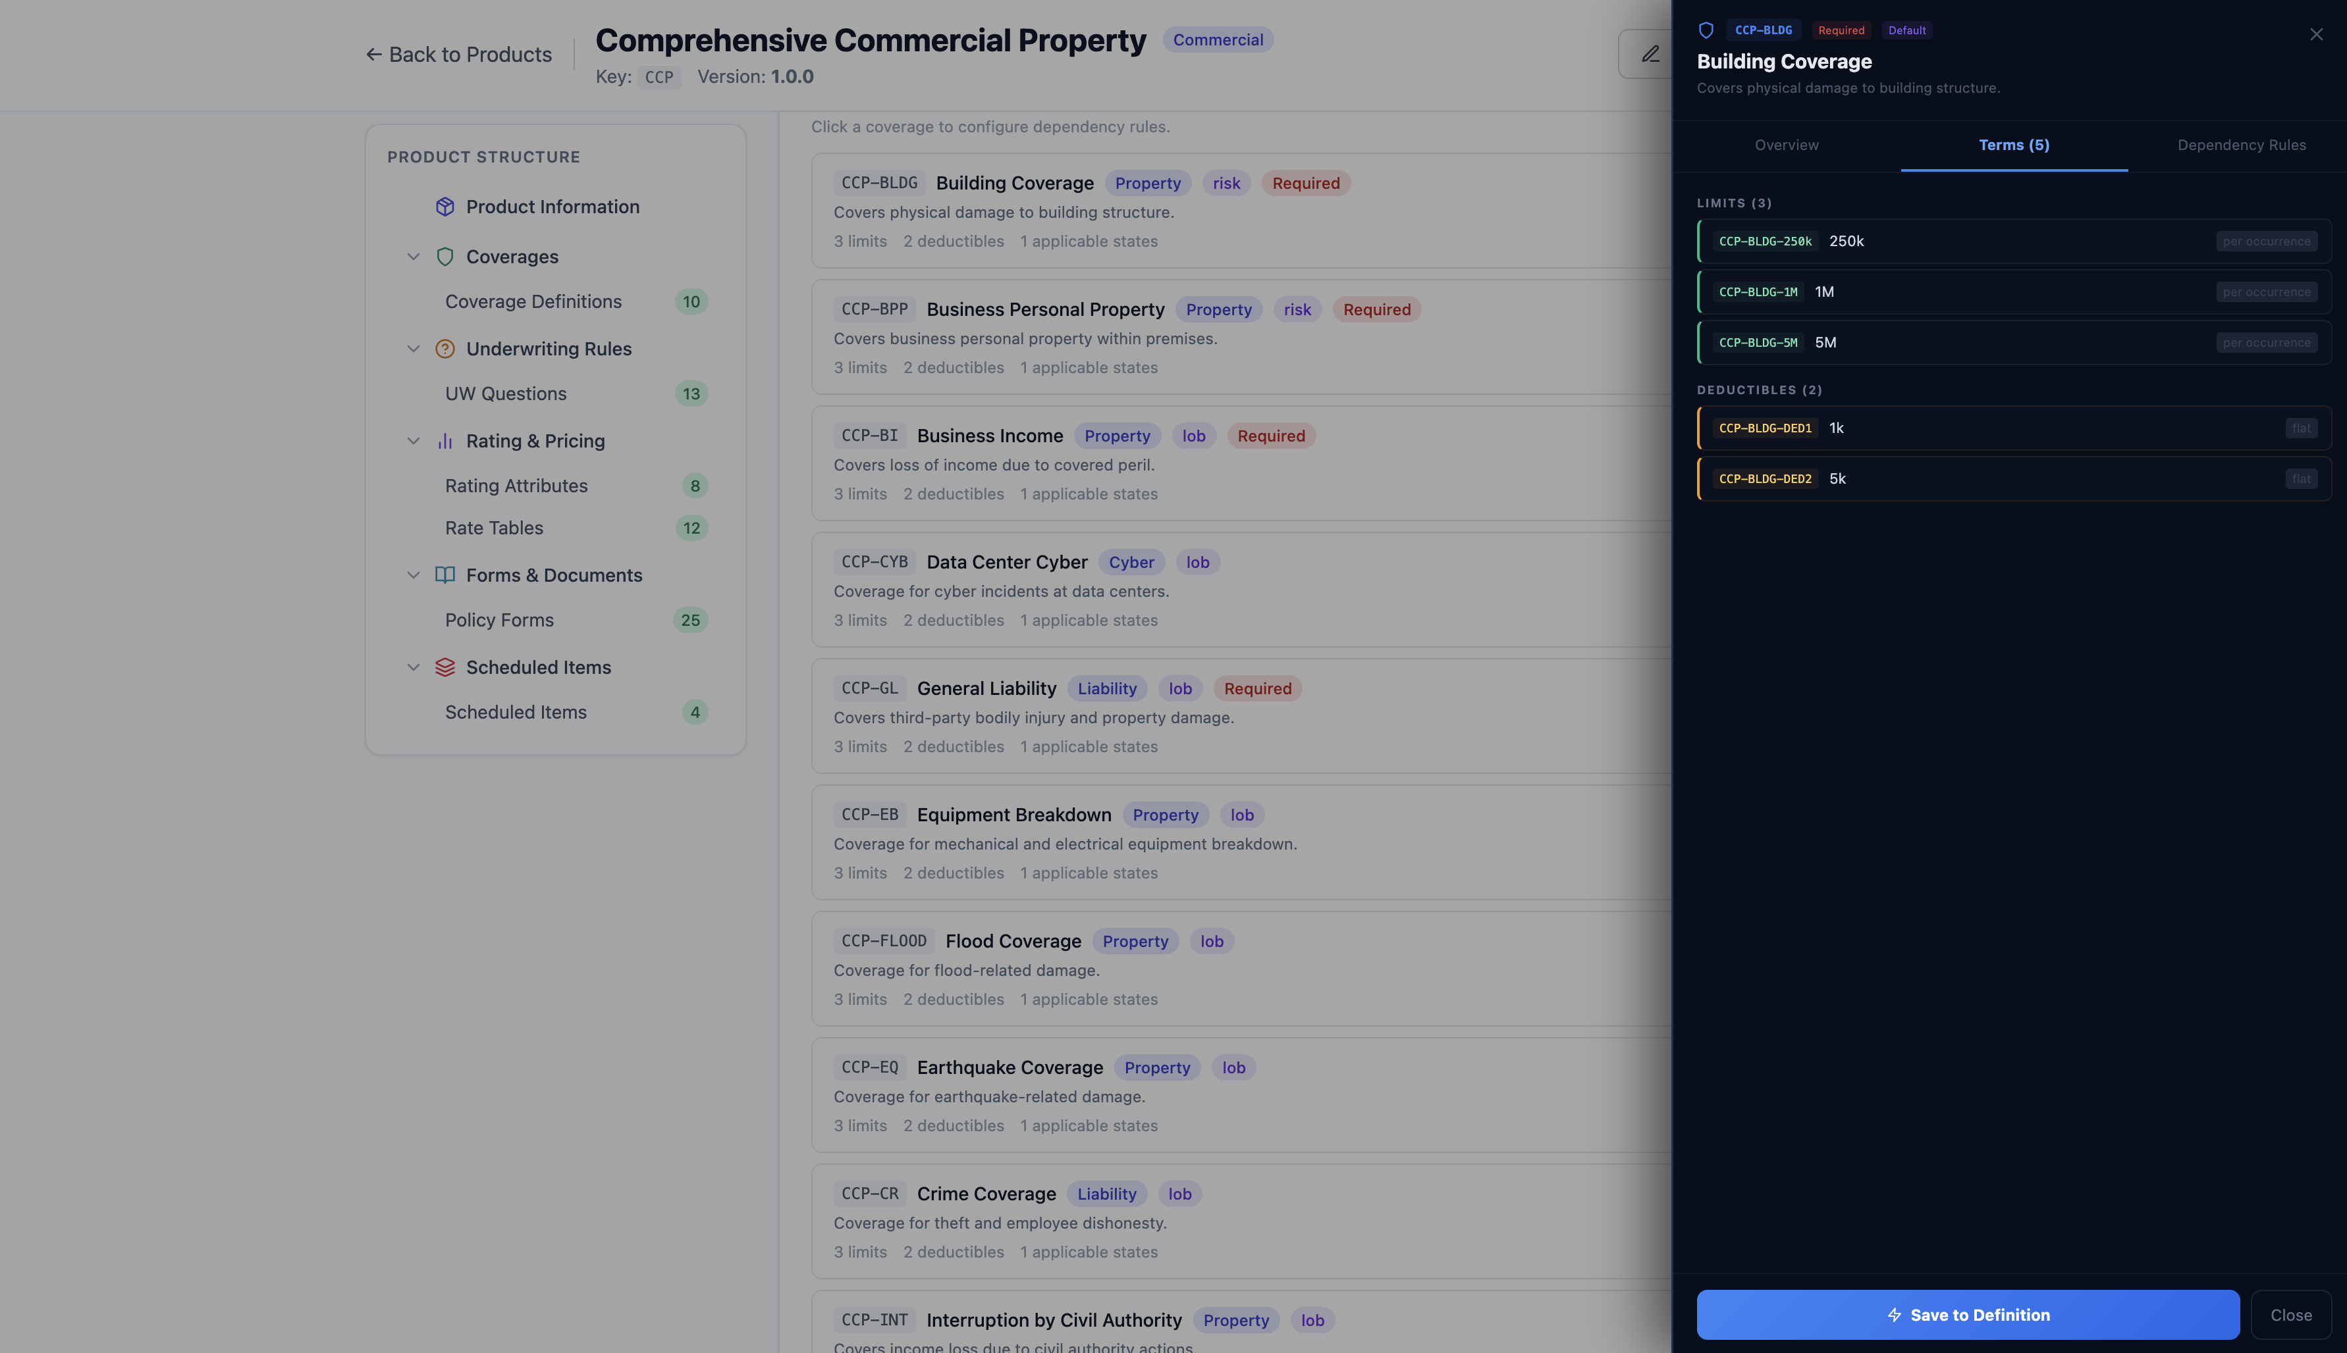The width and height of the screenshot is (2347, 1353).
Task: Open UW Questions
Action: [x=506, y=393]
